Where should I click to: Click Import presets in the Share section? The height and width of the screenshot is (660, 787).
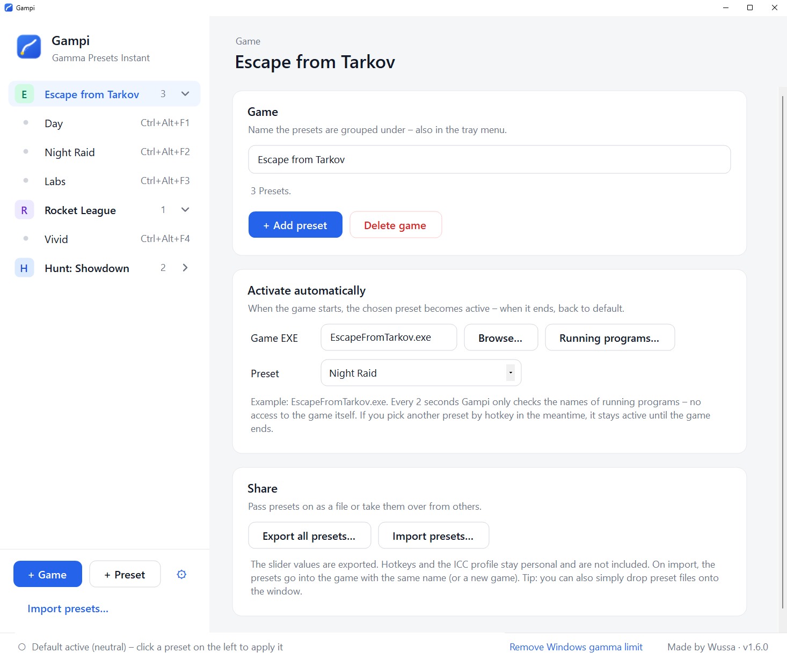pyautogui.click(x=433, y=536)
